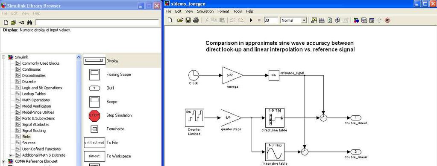This screenshot has height=166, width=437.
Task: Select the Display block in Sinks library
Action: [94, 61]
